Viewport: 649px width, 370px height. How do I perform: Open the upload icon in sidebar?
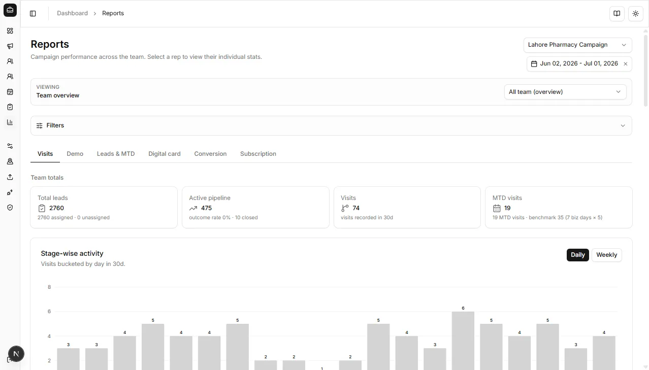pyautogui.click(x=10, y=177)
